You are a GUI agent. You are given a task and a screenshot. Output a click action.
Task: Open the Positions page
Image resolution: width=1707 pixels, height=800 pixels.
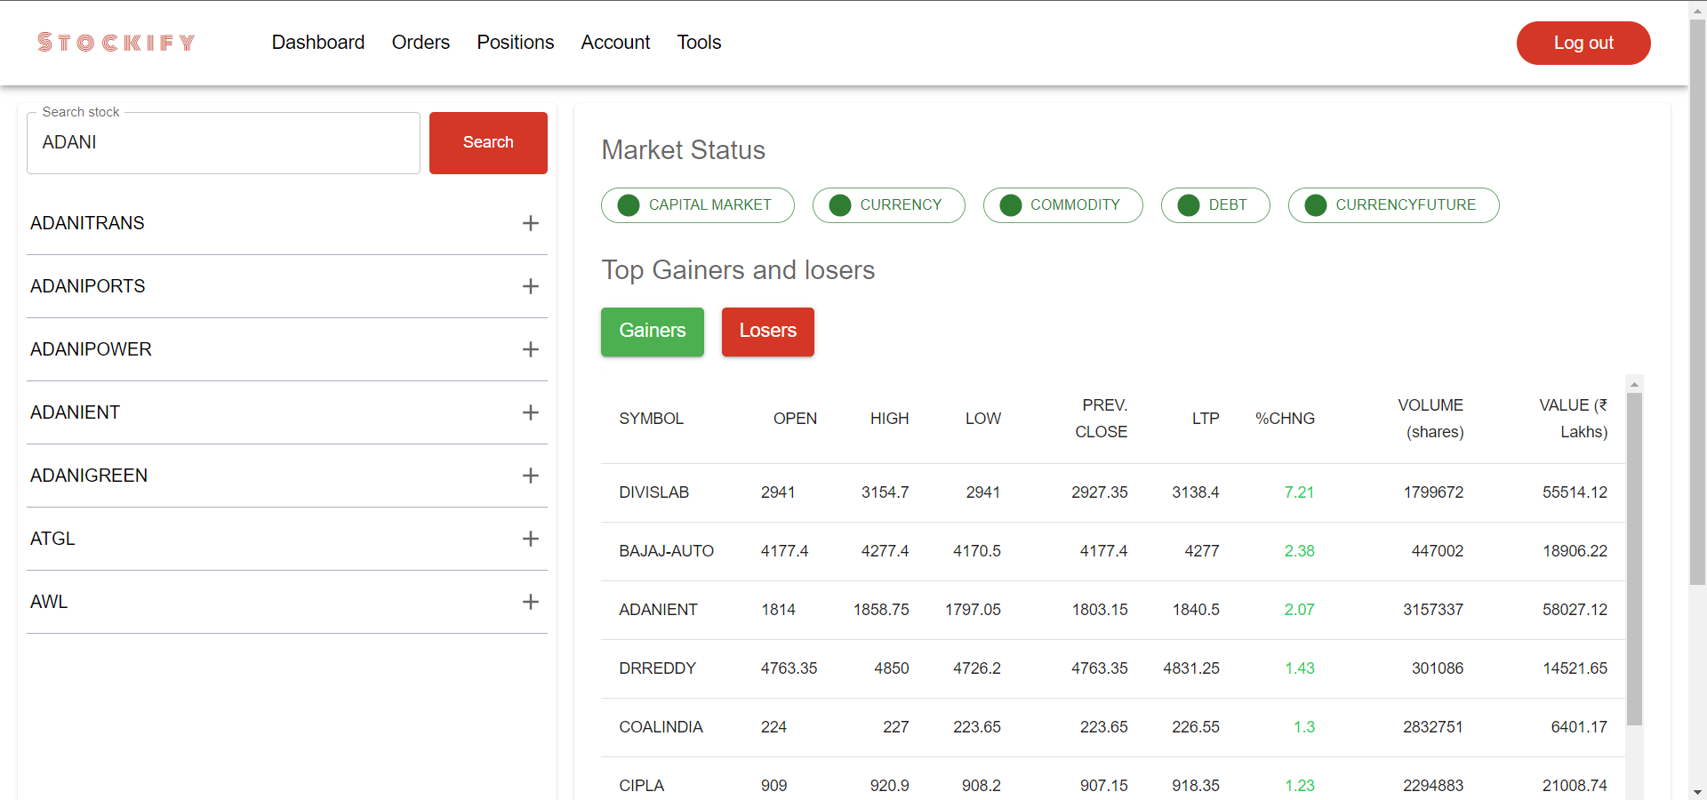point(516,42)
